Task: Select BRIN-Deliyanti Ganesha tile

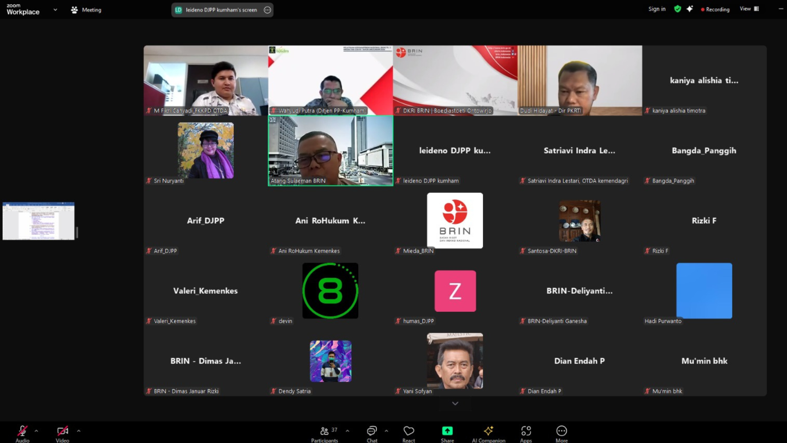Action: (x=580, y=291)
